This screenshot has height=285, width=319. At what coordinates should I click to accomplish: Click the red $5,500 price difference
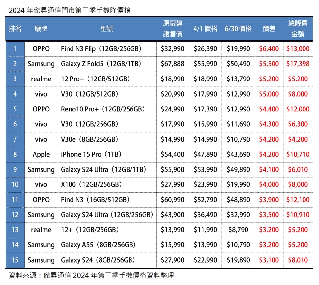[269, 64]
